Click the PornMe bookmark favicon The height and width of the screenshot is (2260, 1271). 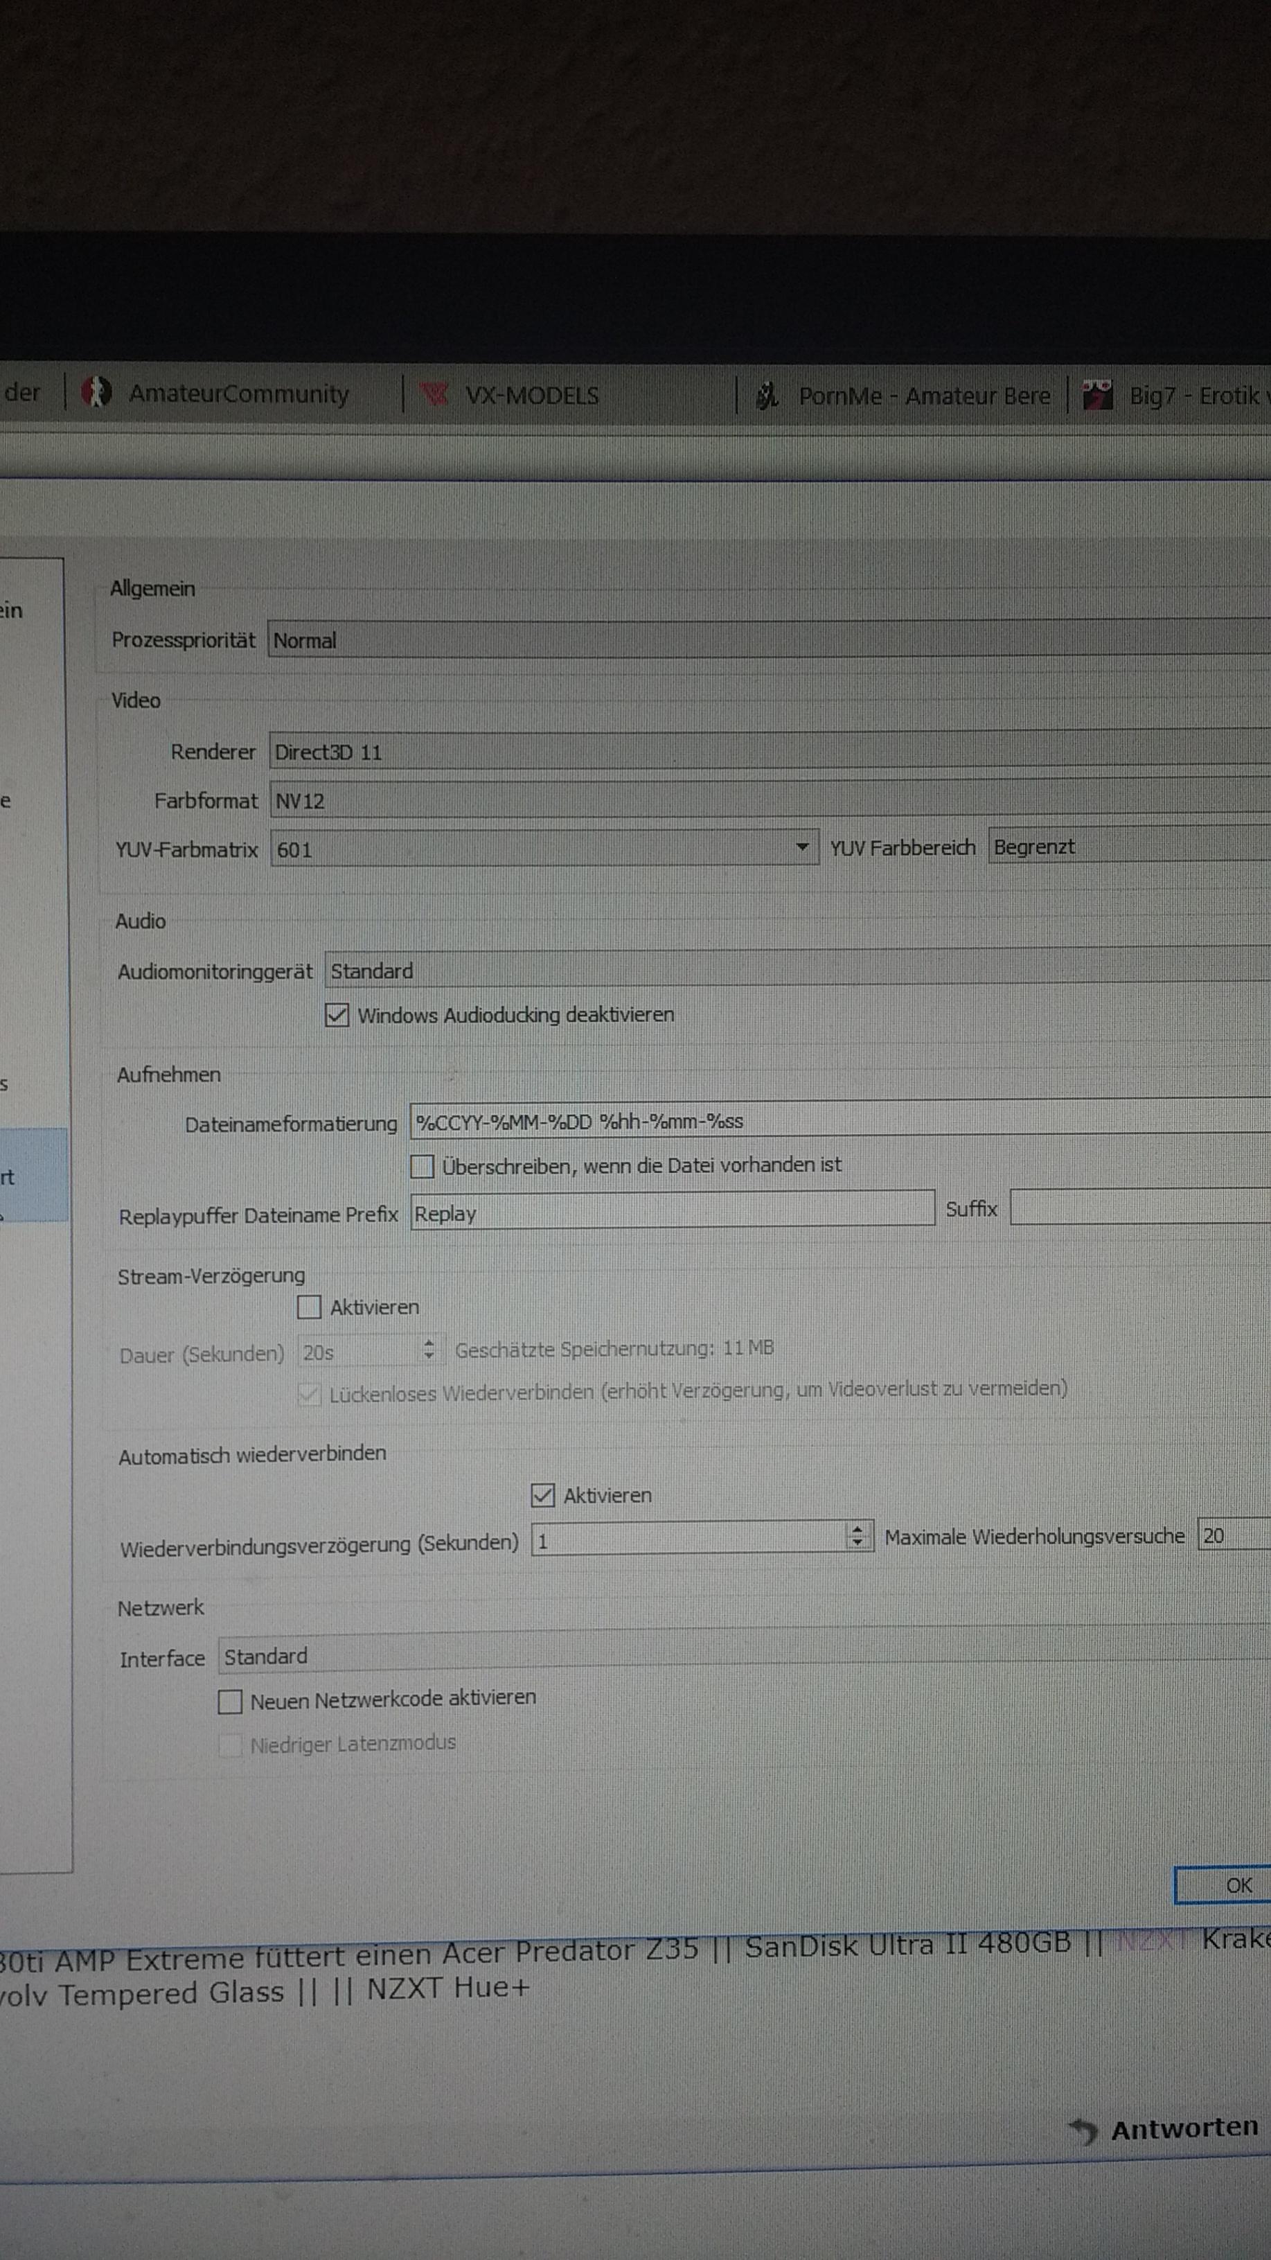(x=767, y=396)
